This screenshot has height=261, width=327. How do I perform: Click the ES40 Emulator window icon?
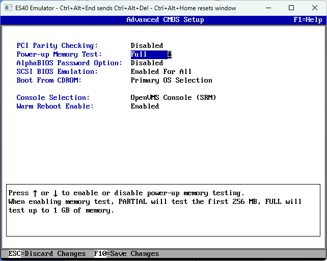click(x=8, y=8)
